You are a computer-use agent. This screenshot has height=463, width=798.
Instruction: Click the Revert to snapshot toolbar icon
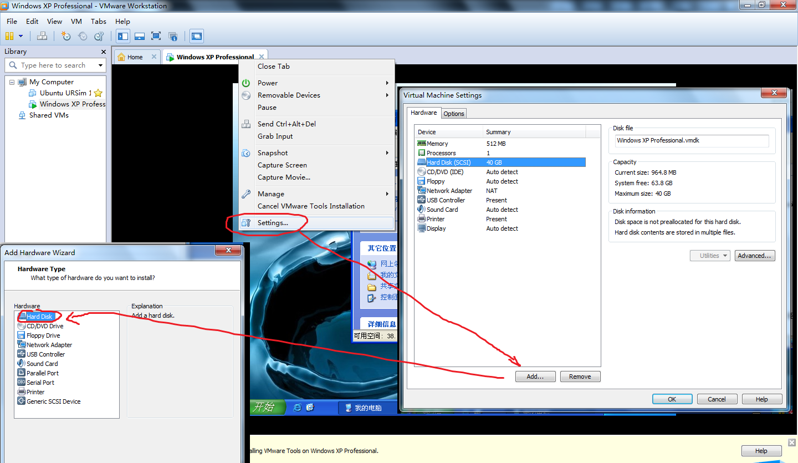tap(83, 36)
